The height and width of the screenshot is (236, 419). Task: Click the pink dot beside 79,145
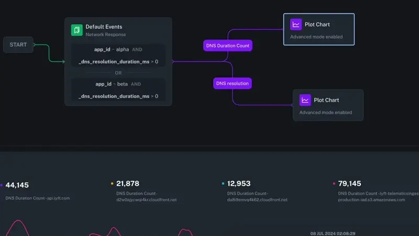(334, 184)
